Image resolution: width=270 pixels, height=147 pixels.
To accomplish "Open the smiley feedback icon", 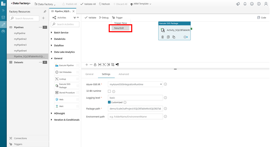I will point(252,4).
